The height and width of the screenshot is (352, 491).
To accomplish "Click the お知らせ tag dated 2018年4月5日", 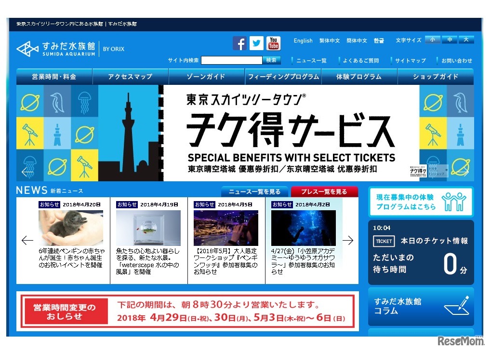I will tap(205, 204).
